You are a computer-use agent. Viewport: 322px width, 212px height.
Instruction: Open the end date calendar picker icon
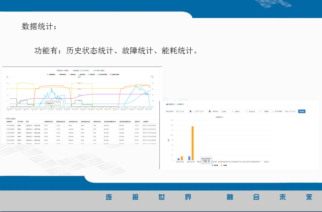[210, 111]
